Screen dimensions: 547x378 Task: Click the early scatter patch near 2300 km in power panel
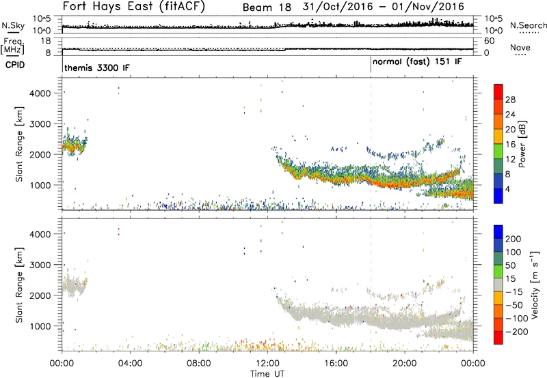75,145
